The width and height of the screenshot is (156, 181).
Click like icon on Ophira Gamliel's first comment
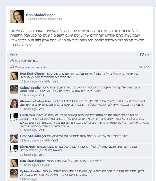click(41, 95)
